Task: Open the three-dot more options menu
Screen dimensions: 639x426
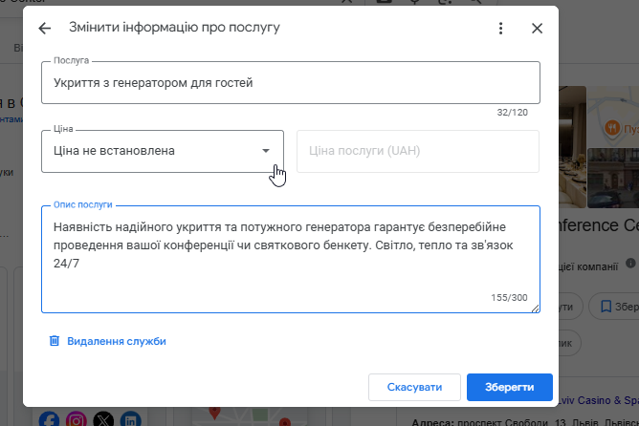Action: tap(500, 28)
